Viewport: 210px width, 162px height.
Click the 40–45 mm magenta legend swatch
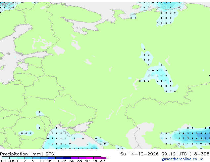90,158
